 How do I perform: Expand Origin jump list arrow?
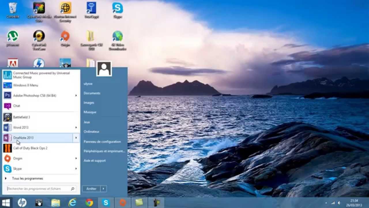coord(76,158)
